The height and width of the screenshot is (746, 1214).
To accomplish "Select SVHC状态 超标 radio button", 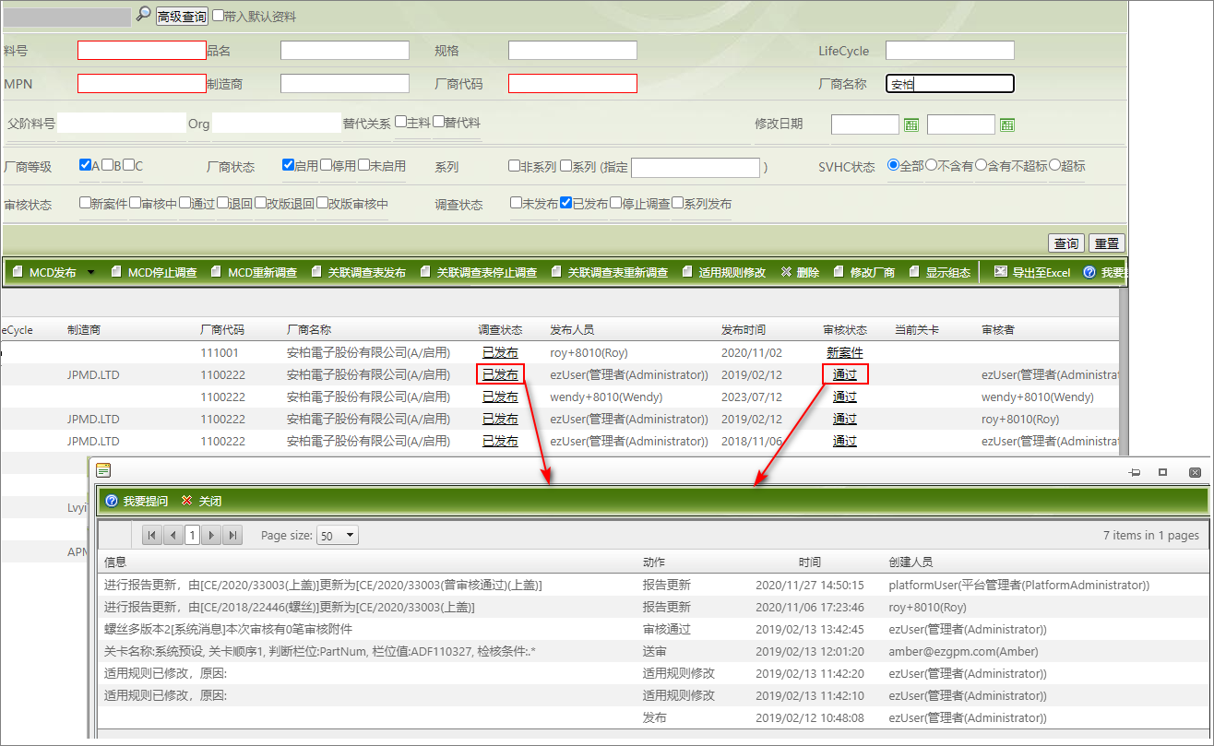I will point(1054,165).
